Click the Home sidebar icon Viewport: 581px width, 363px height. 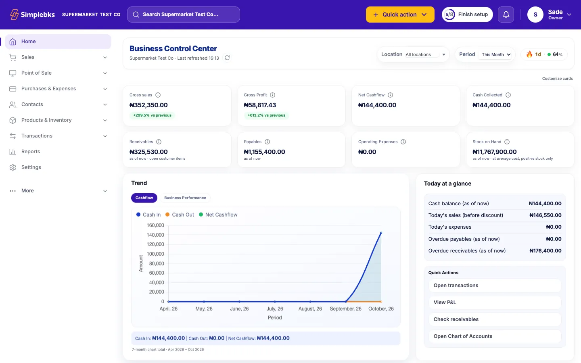[13, 42]
